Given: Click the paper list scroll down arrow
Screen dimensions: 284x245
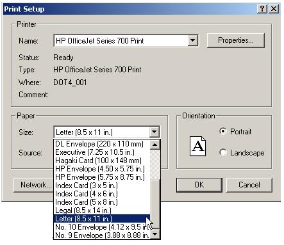Looking at the screenshot, I should [x=155, y=233].
